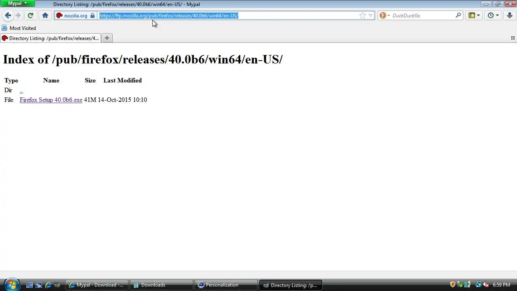Select the Directory Listing tab

pyautogui.click(x=50, y=38)
